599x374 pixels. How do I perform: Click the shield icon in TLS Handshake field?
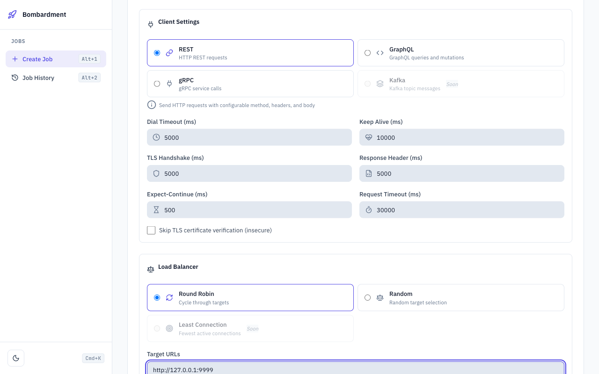pyautogui.click(x=156, y=173)
